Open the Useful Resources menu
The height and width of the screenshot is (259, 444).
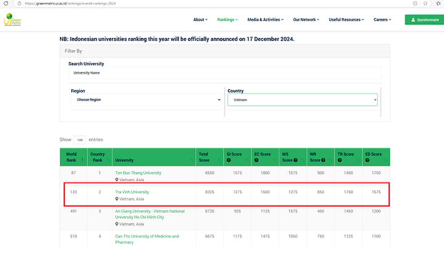pyautogui.click(x=347, y=20)
